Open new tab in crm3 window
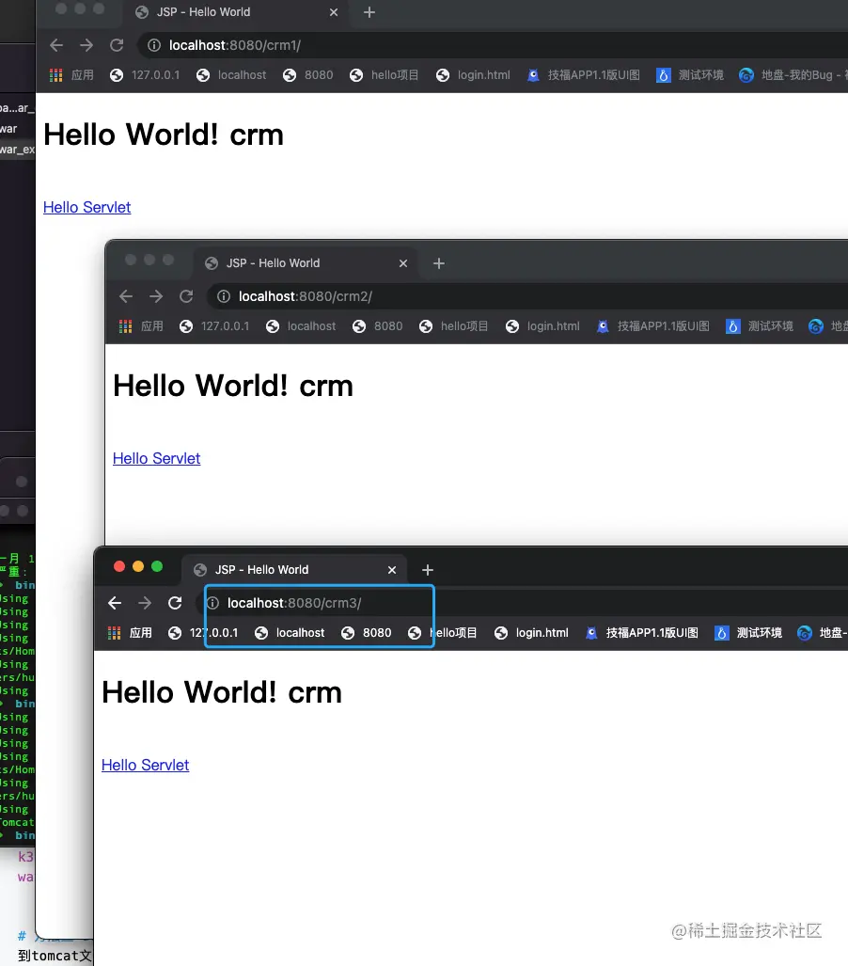This screenshot has height=966, width=848. pyautogui.click(x=428, y=571)
